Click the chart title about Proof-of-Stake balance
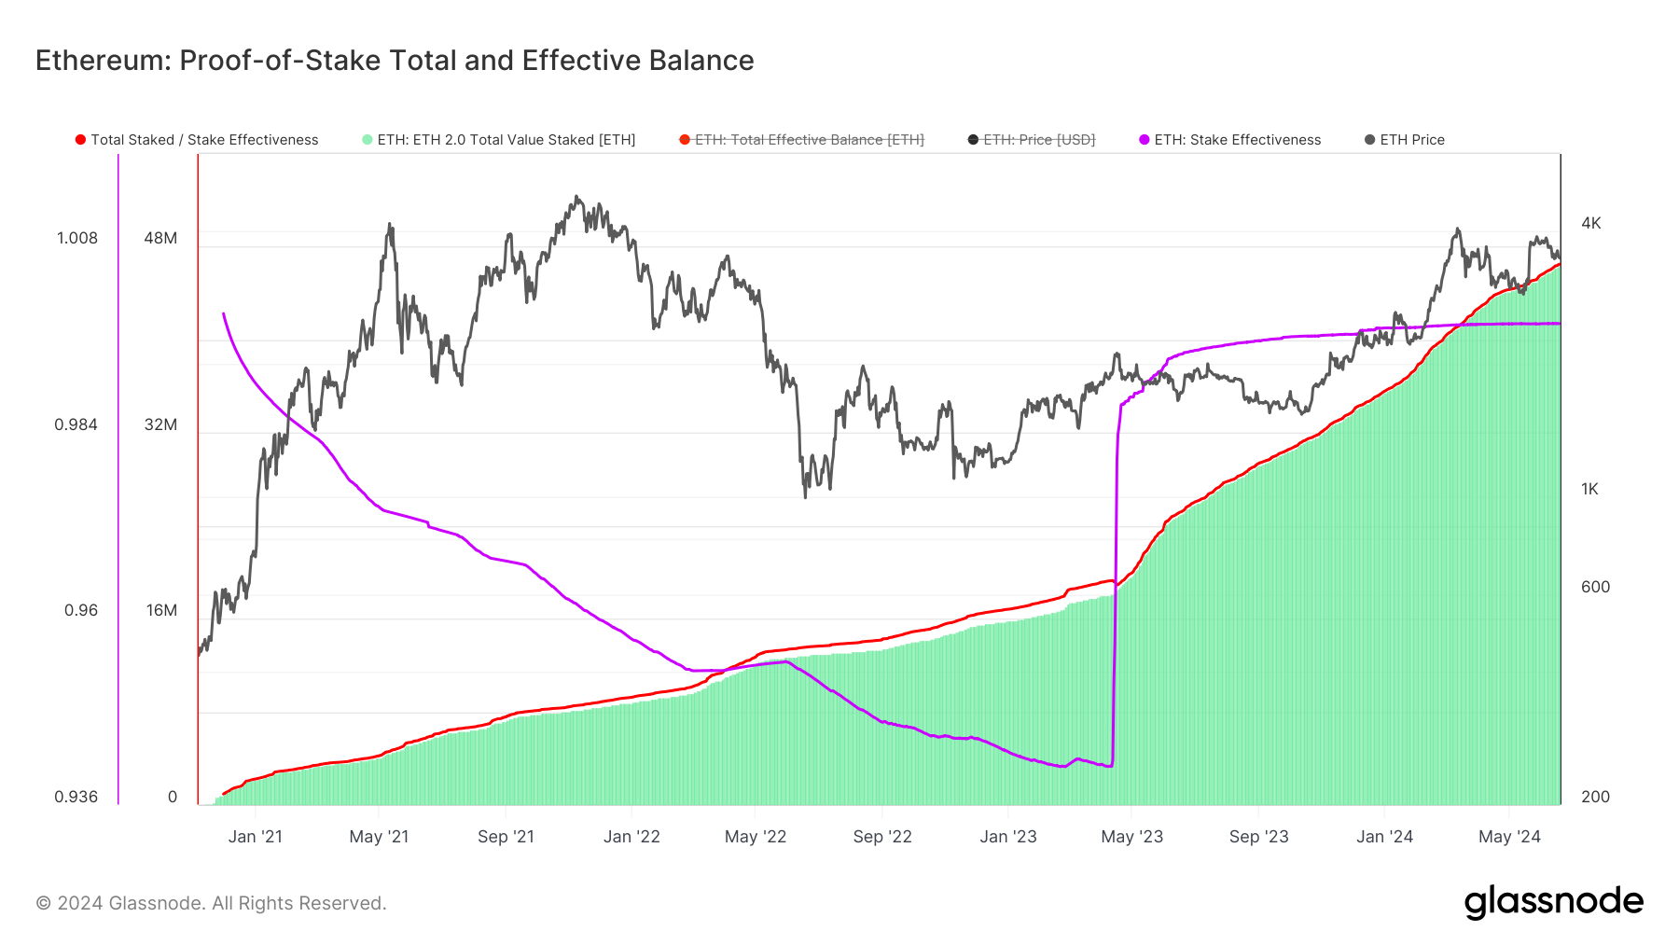The image size is (1679, 945). [395, 61]
